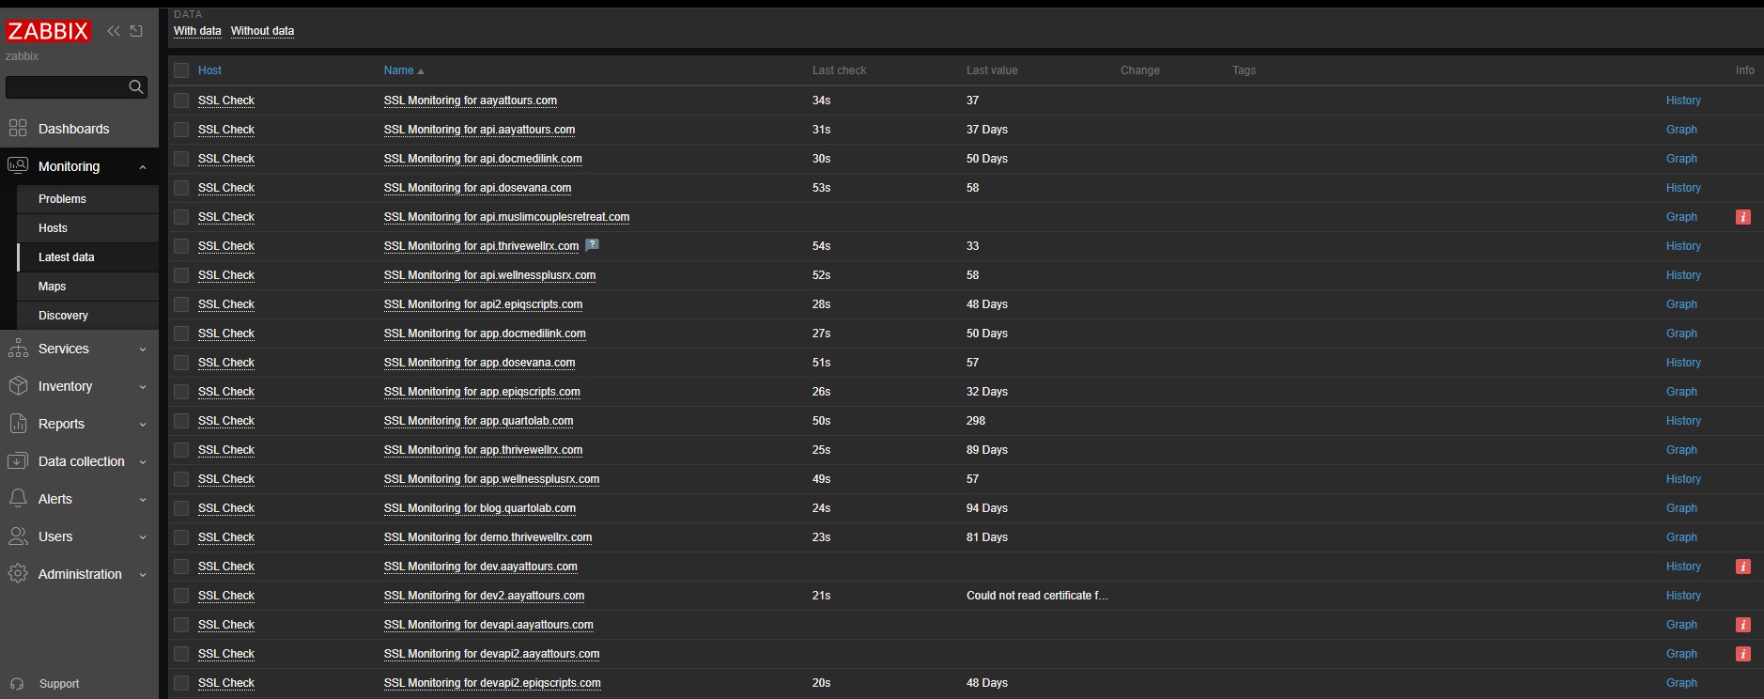Sort table by Name column header

coord(398,70)
